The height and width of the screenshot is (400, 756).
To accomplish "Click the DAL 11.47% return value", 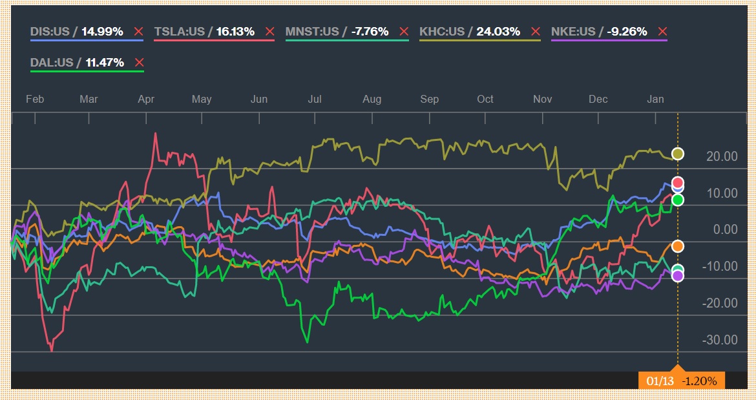I will tap(105, 63).
